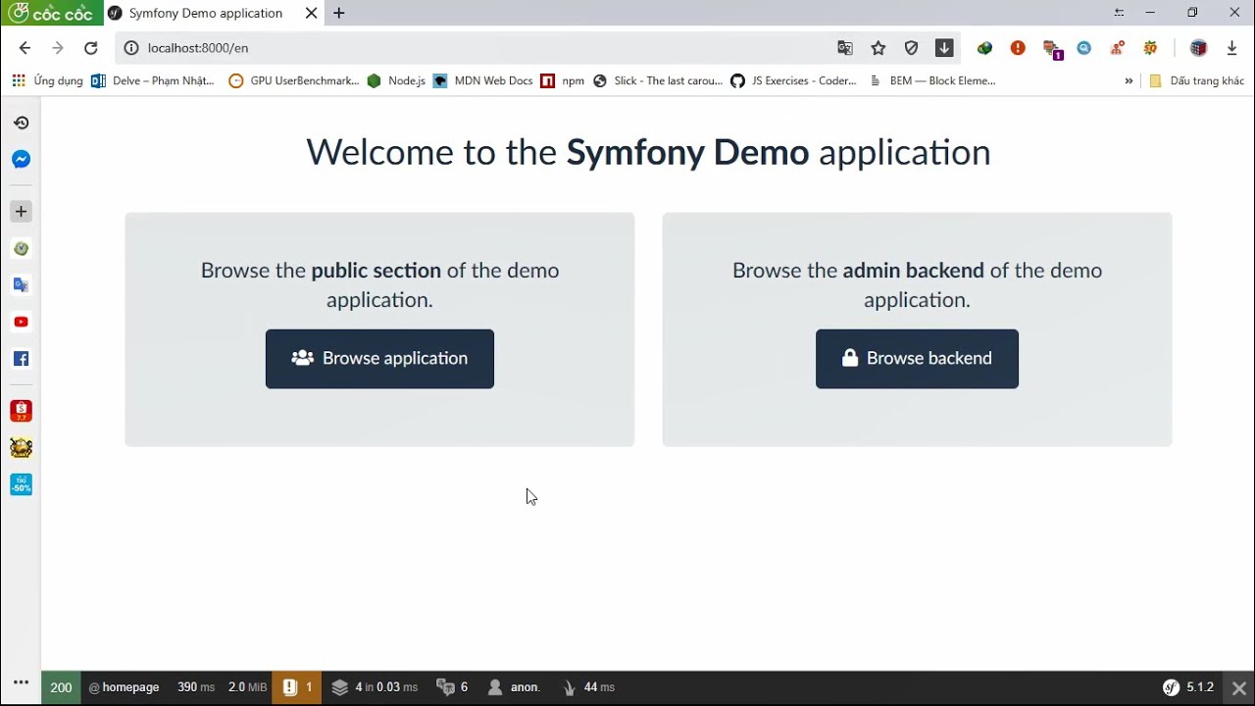Open the extension with purple 1 badge
The height and width of the screenshot is (706, 1255).
pos(1052,49)
